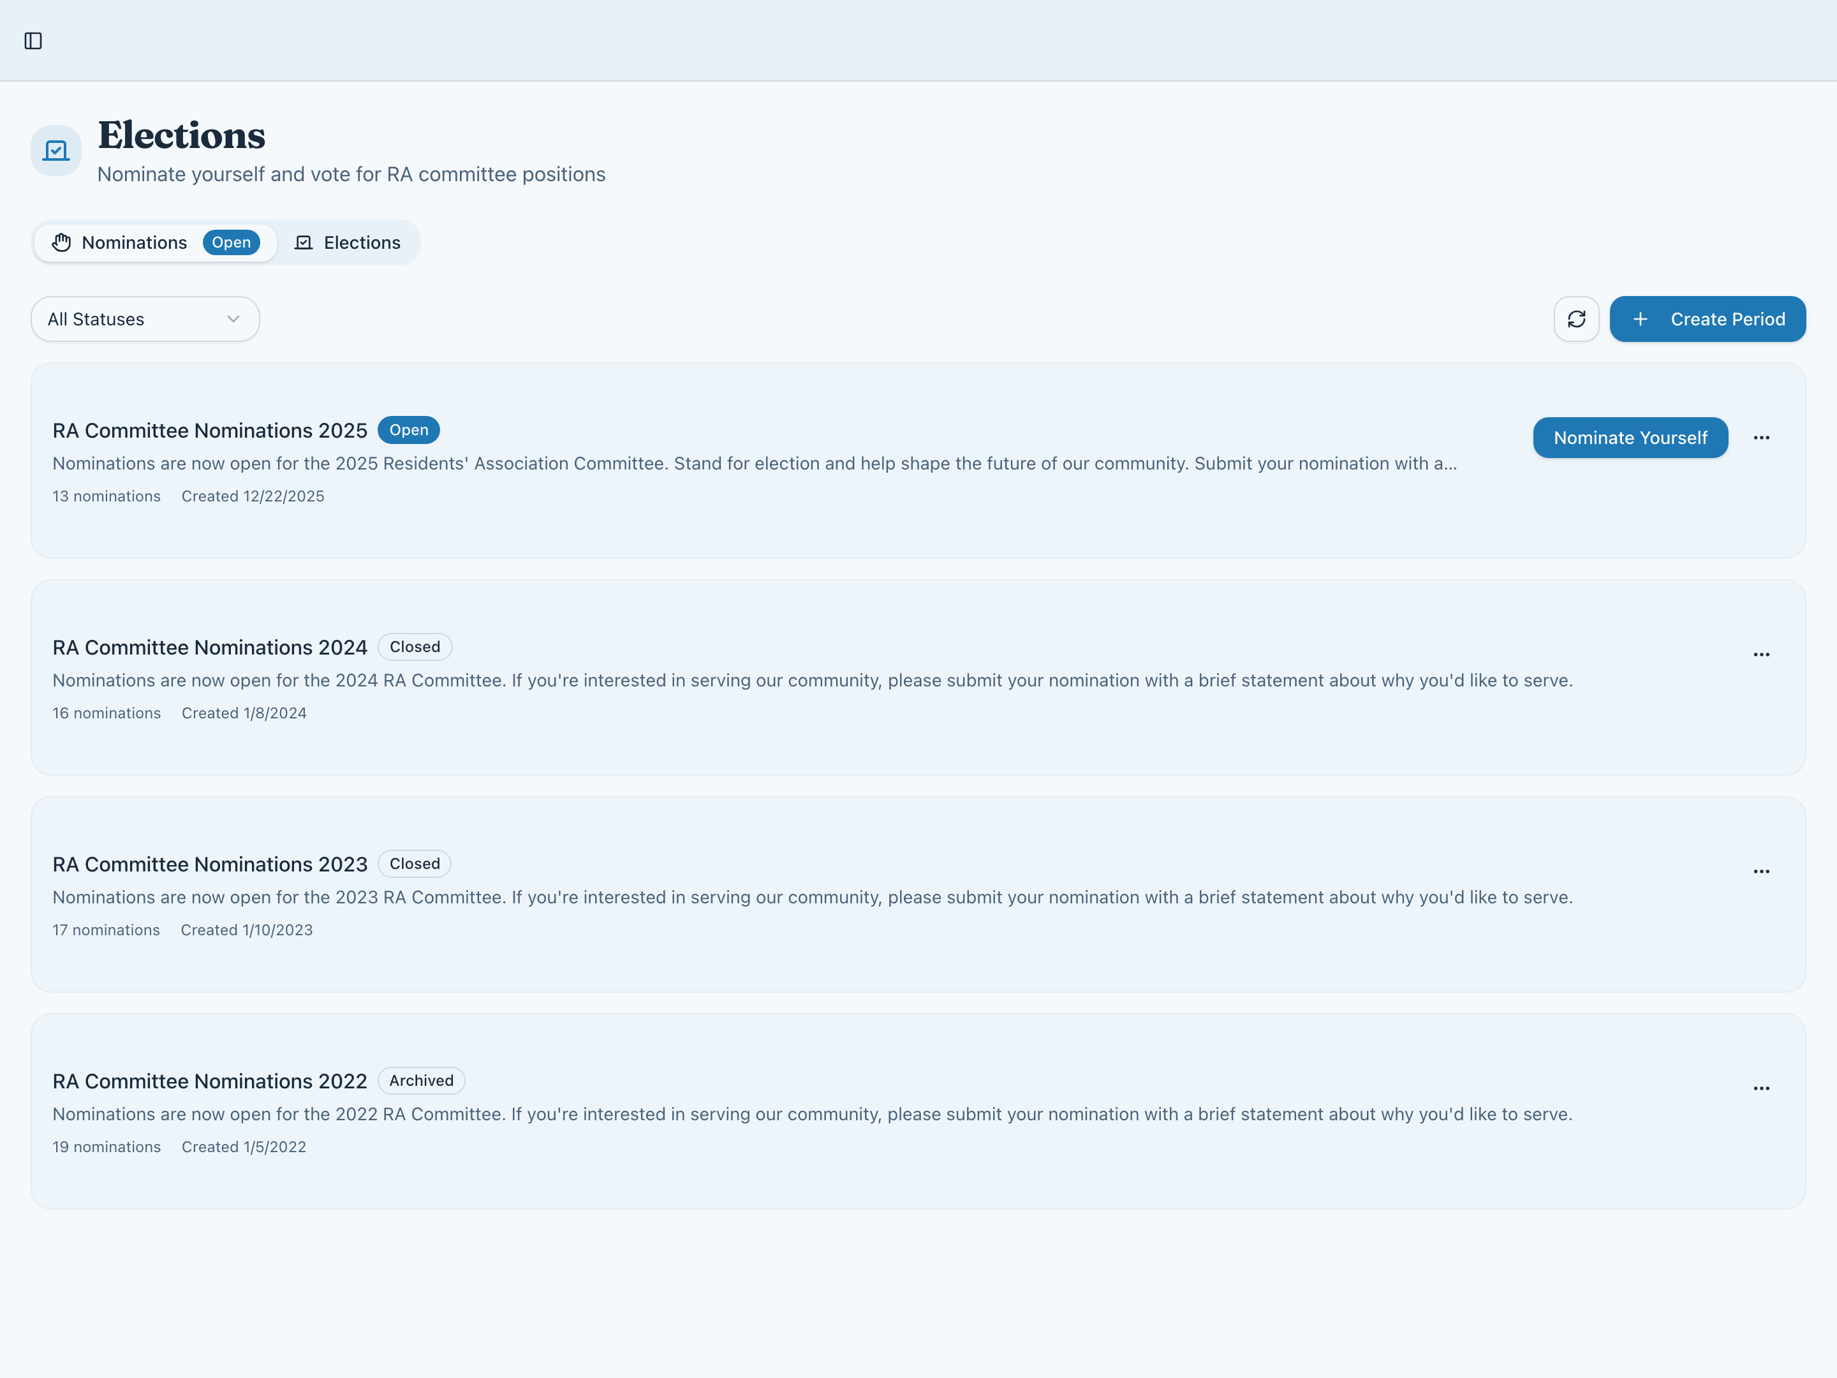1837x1378 pixels.
Task: Click the Elections page heading
Action: (x=182, y=135)
